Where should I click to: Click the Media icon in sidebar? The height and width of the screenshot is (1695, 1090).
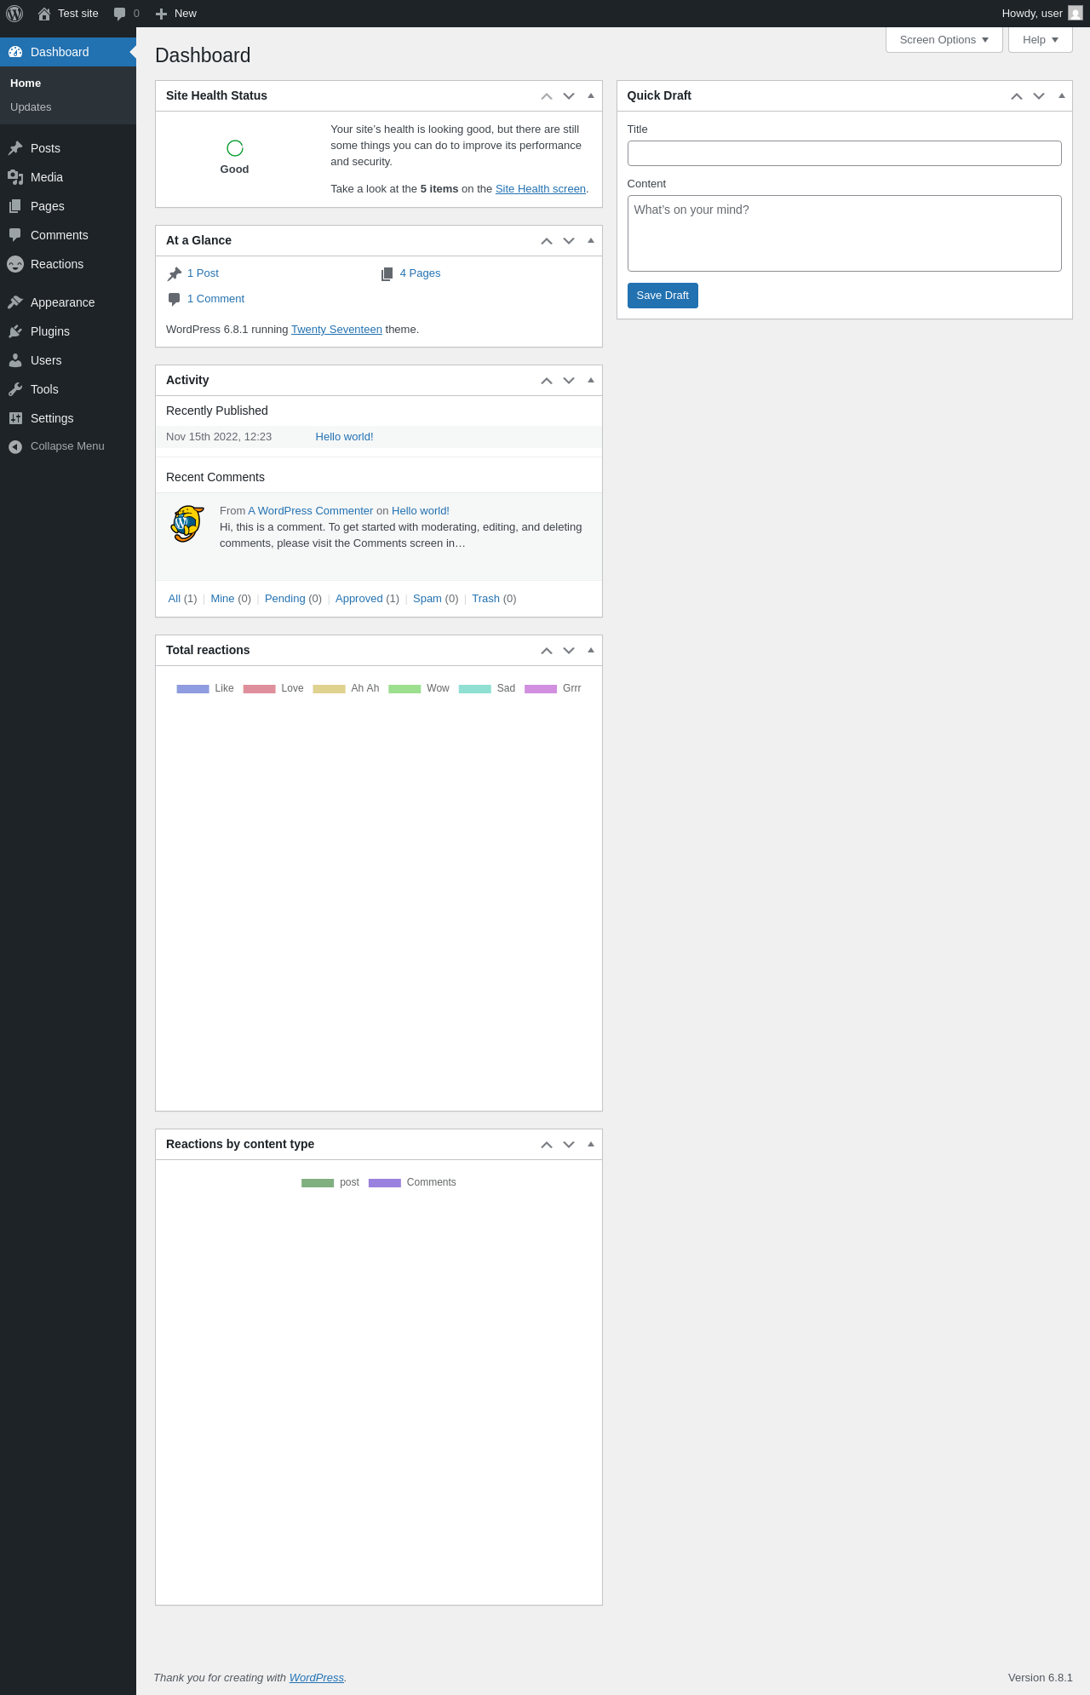tap(15, 177)
